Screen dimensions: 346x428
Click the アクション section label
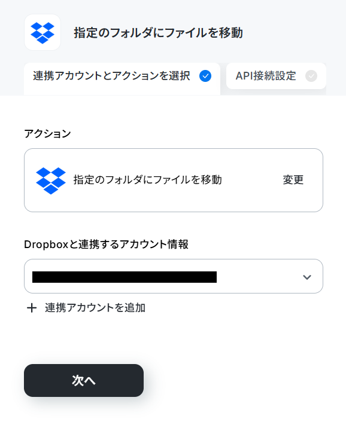pos(47,134)
